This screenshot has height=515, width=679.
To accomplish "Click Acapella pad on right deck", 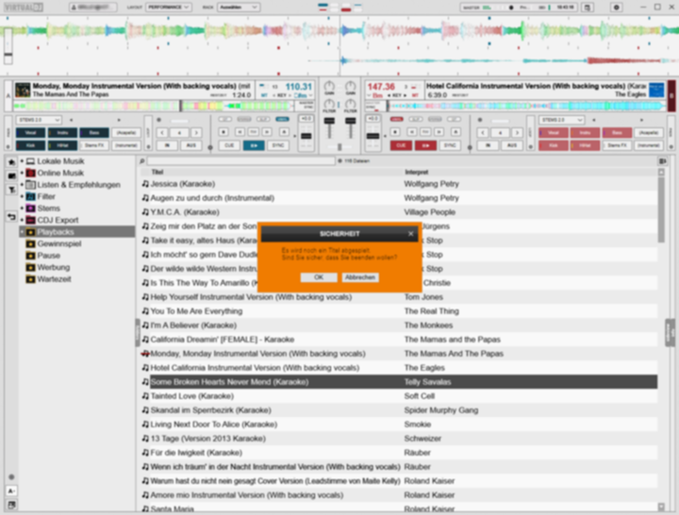I will pyautogui.click(x=649, y=133).
